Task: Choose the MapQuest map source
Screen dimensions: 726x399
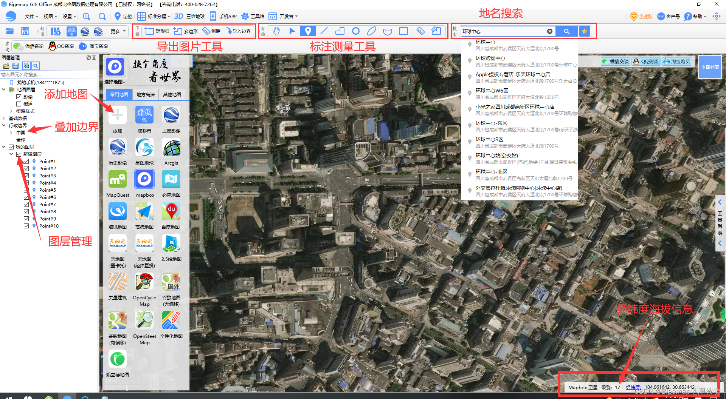Action: [118, 184]
